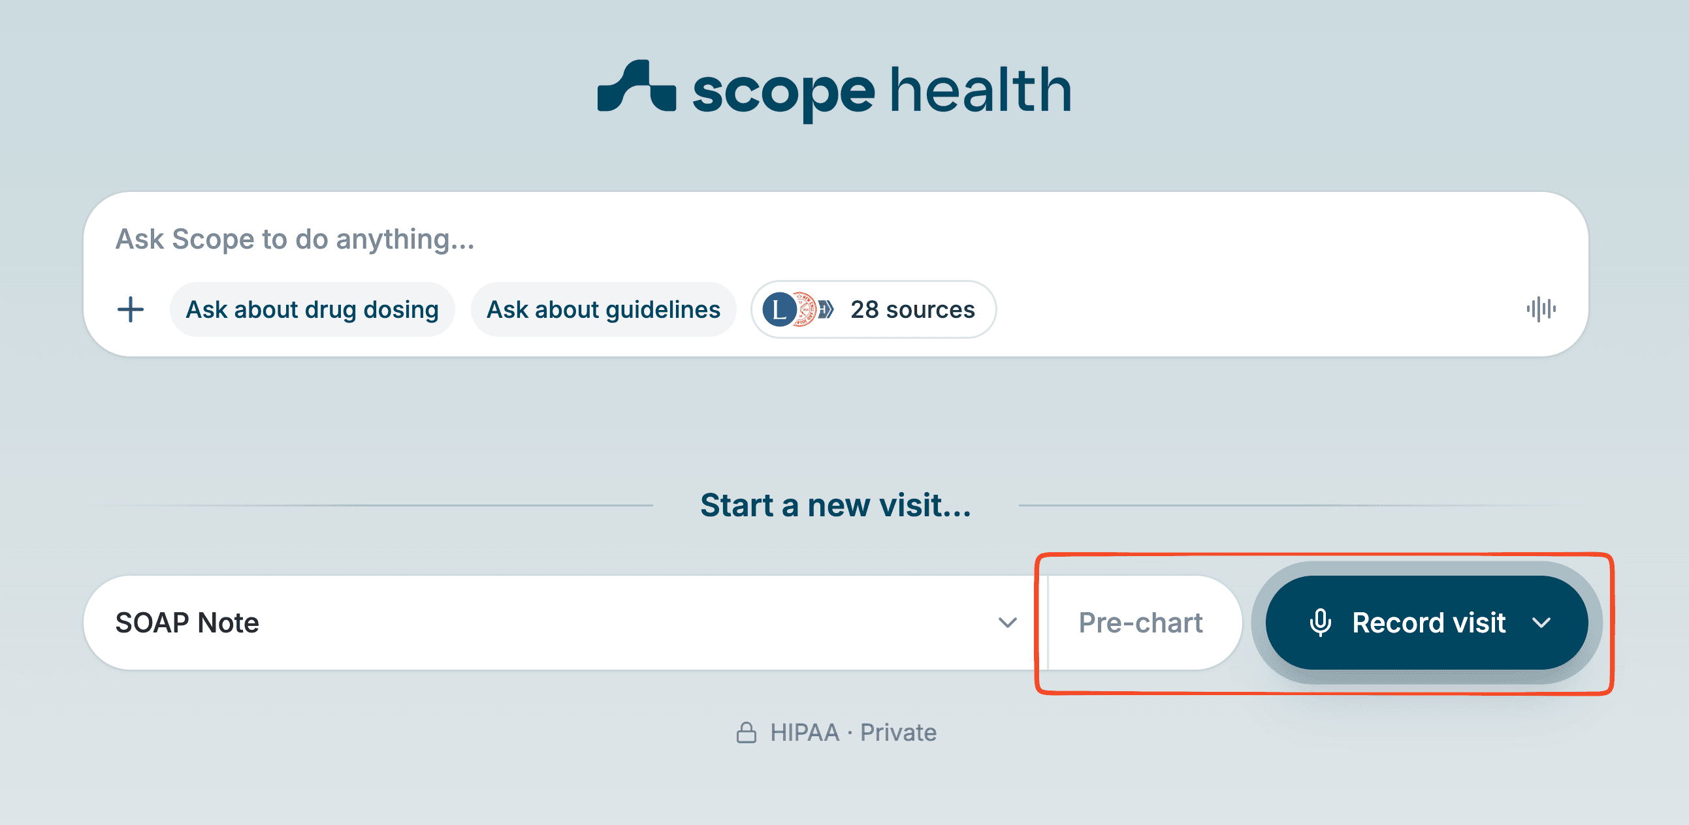Click the 'Start a new visit...' heading

pos(835,505)
